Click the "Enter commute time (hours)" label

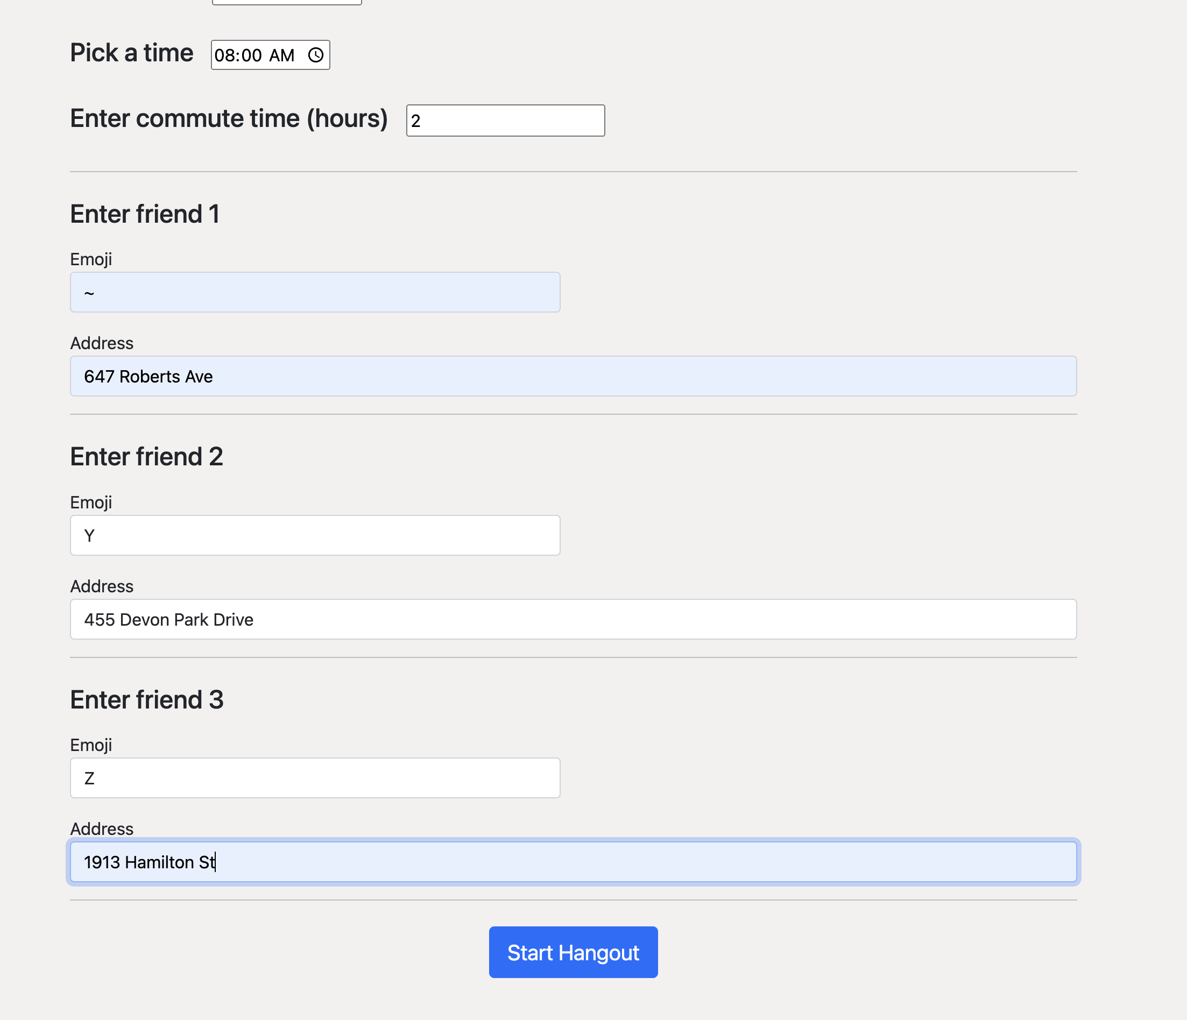tap(229, 118)
